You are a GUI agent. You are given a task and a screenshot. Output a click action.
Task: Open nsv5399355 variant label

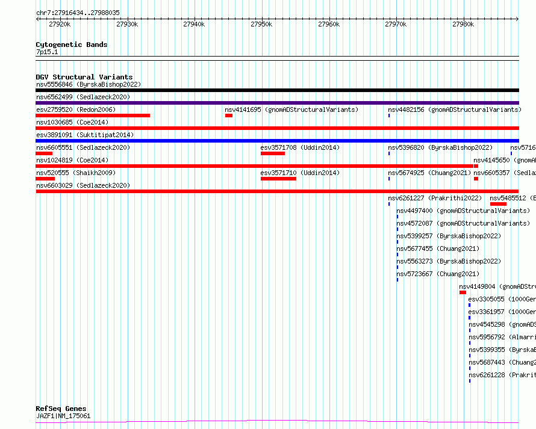[502, 350]
